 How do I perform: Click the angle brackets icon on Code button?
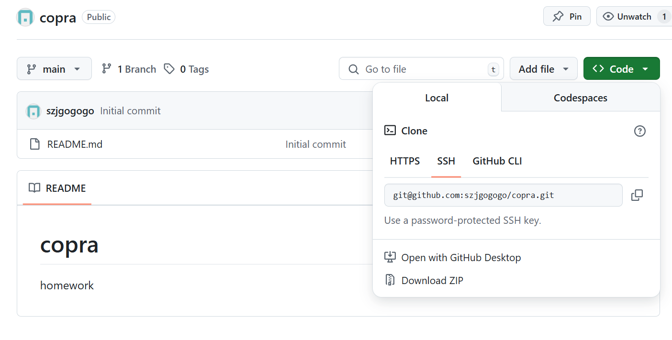(x=598, y=69)
